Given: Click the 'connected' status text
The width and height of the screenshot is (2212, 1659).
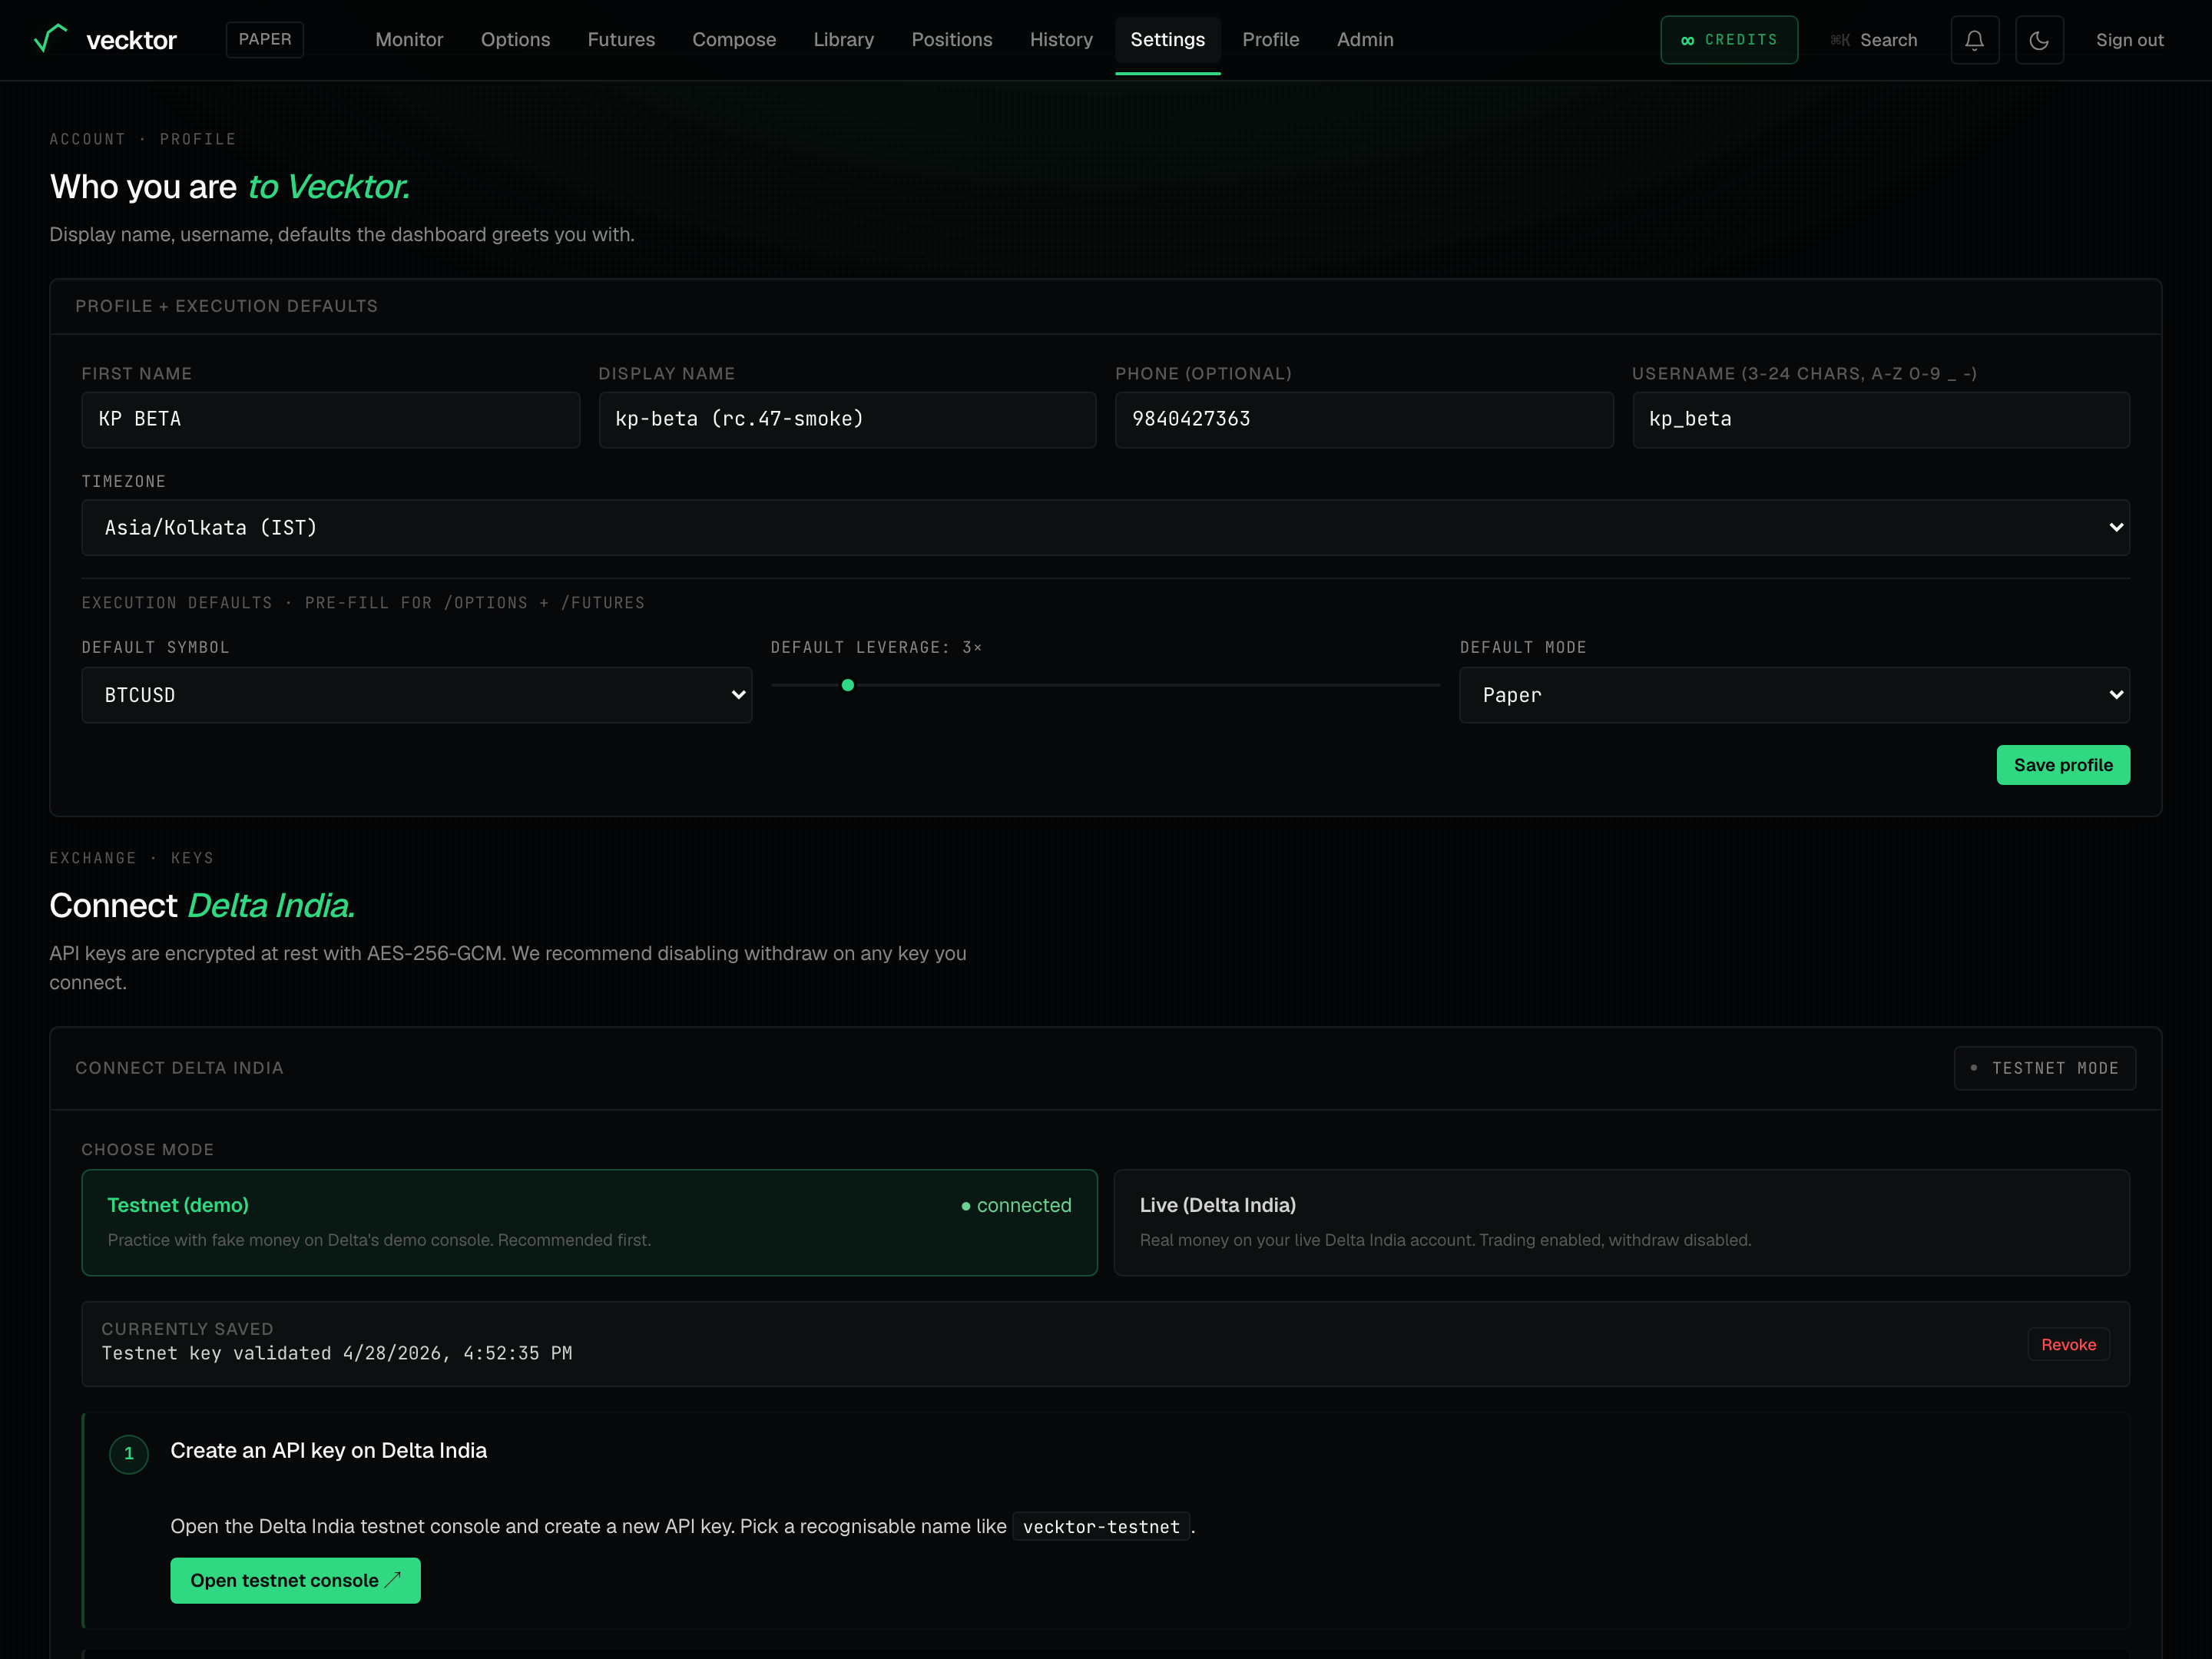Looking at the screenshot, I should (1024, 1205).
